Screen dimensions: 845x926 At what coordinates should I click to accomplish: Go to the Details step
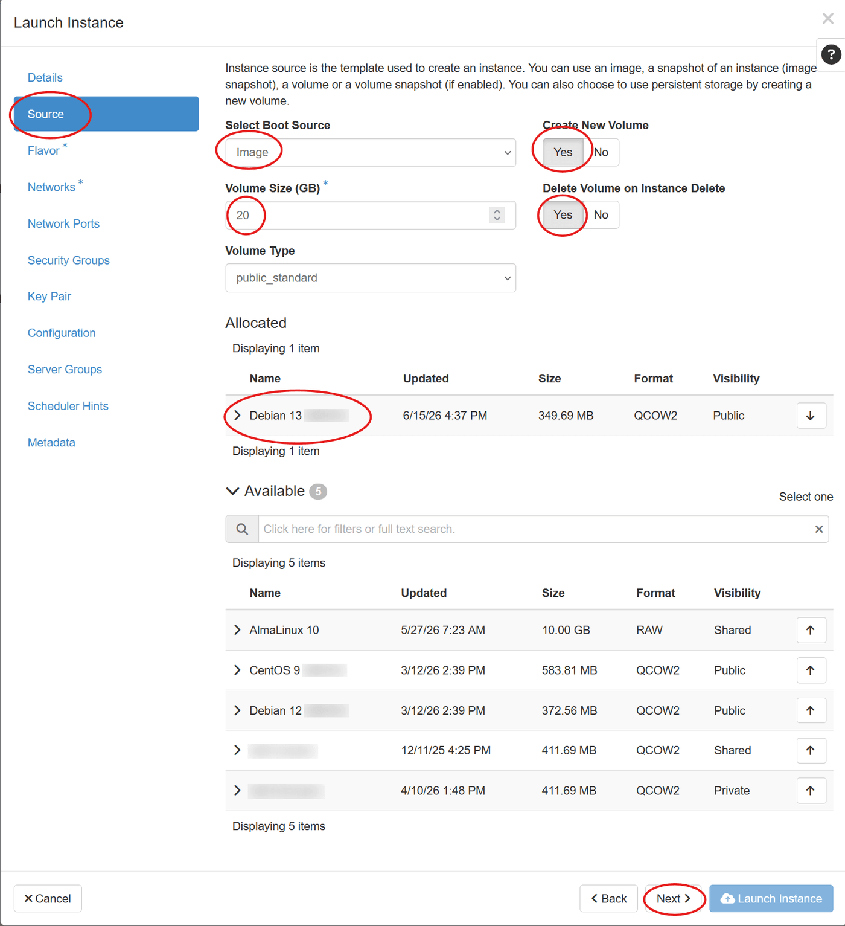[x=45, y=77]
